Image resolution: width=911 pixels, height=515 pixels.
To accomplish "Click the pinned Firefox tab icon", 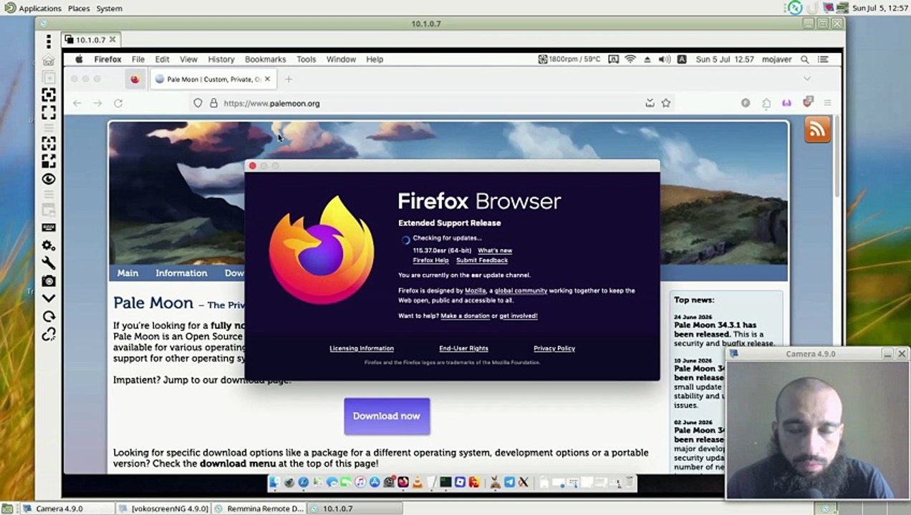I will [135, 79].
